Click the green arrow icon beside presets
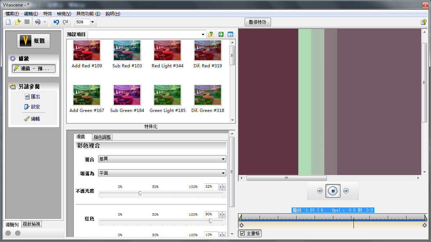The width and height of the screenshot is (431, 242). [221, 35]
